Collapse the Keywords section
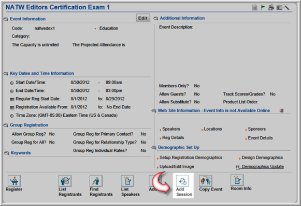This screenshot has height=206, width=301. [x=7, y=153]
